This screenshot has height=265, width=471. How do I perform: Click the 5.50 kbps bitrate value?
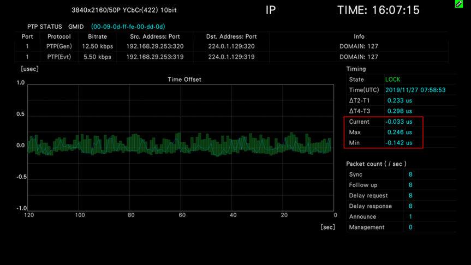(97, 57)
